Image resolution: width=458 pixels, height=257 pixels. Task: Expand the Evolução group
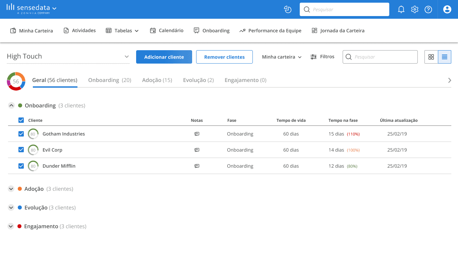point(11,207)
